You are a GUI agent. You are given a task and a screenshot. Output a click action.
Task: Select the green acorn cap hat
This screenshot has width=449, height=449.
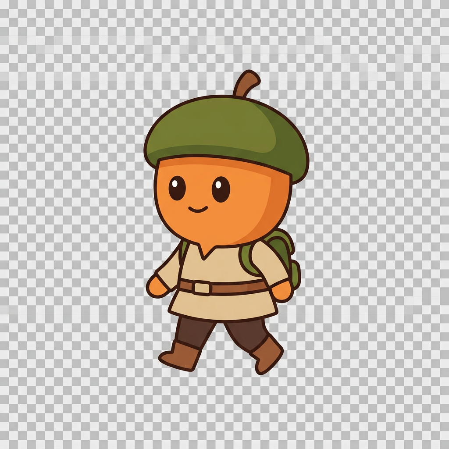226,135
